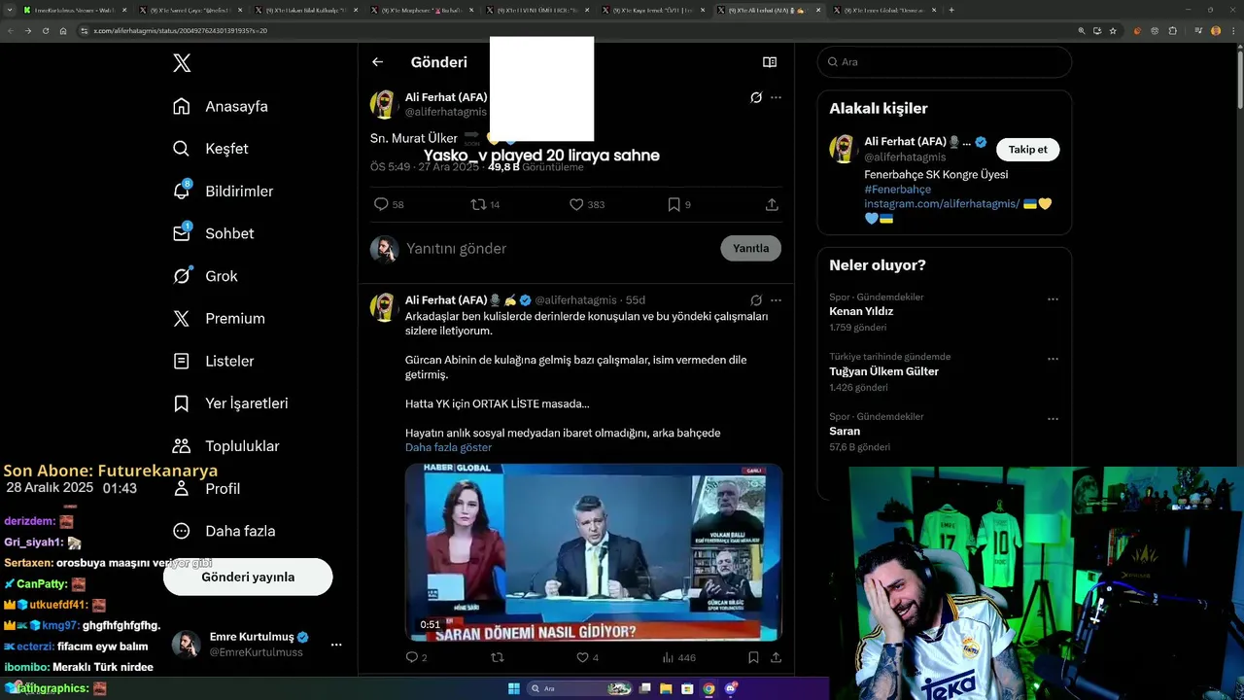Open File Explorer from taskbar
Viewport: 1244px width, 700px height.
click(666, 688)
